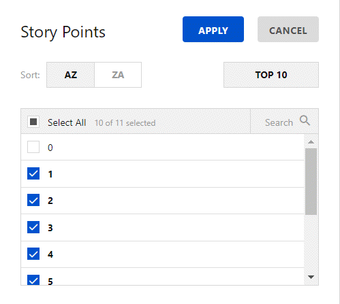Image resolution: width=340 pixels, height=304 pixels.
Task: Sort values descending with ZA
Action: [118, 75]
